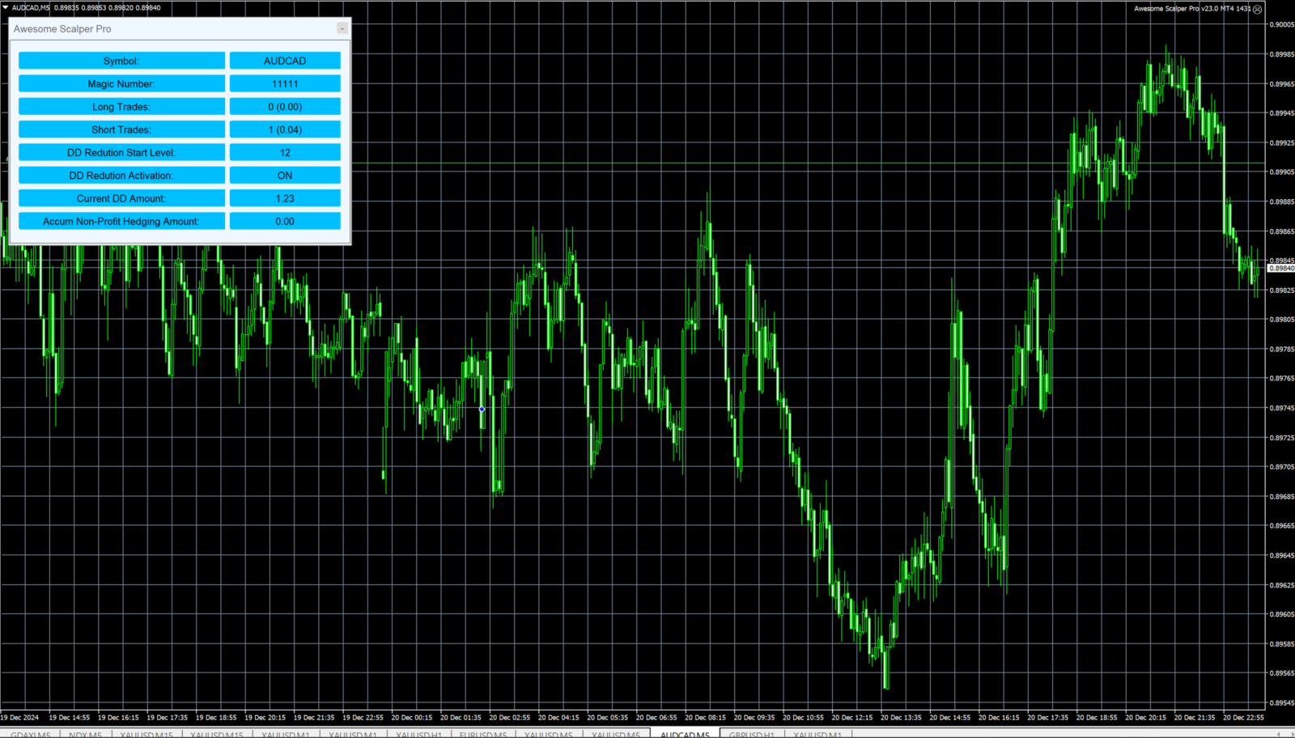This screenshot has height=738, width=1295.
Task: Click the 0.89925 price scale label
Action: [1281, 142]
